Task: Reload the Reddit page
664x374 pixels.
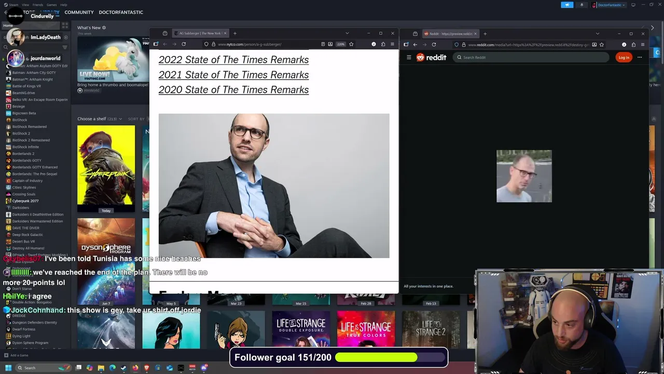Action: click(x=434, y=45)
